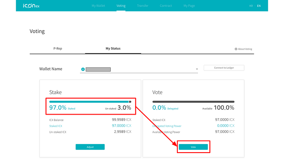This screenshot has height=159, width=284.
Task: Click the Wallet Name label
Action: click(x=51, y=69)
